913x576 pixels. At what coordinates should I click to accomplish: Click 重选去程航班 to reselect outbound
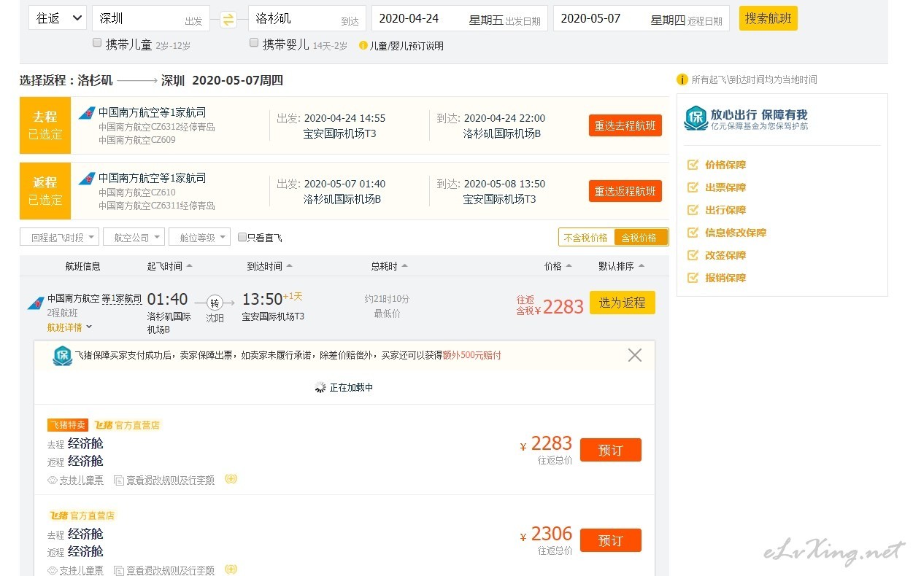pyautogui.click(x=625, y=125)
